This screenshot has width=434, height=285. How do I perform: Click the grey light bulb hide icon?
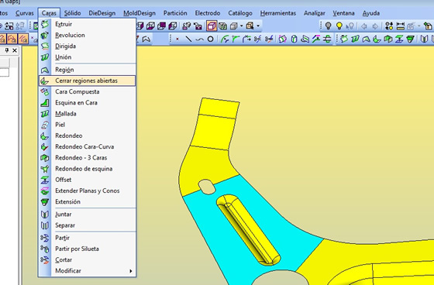329,26
